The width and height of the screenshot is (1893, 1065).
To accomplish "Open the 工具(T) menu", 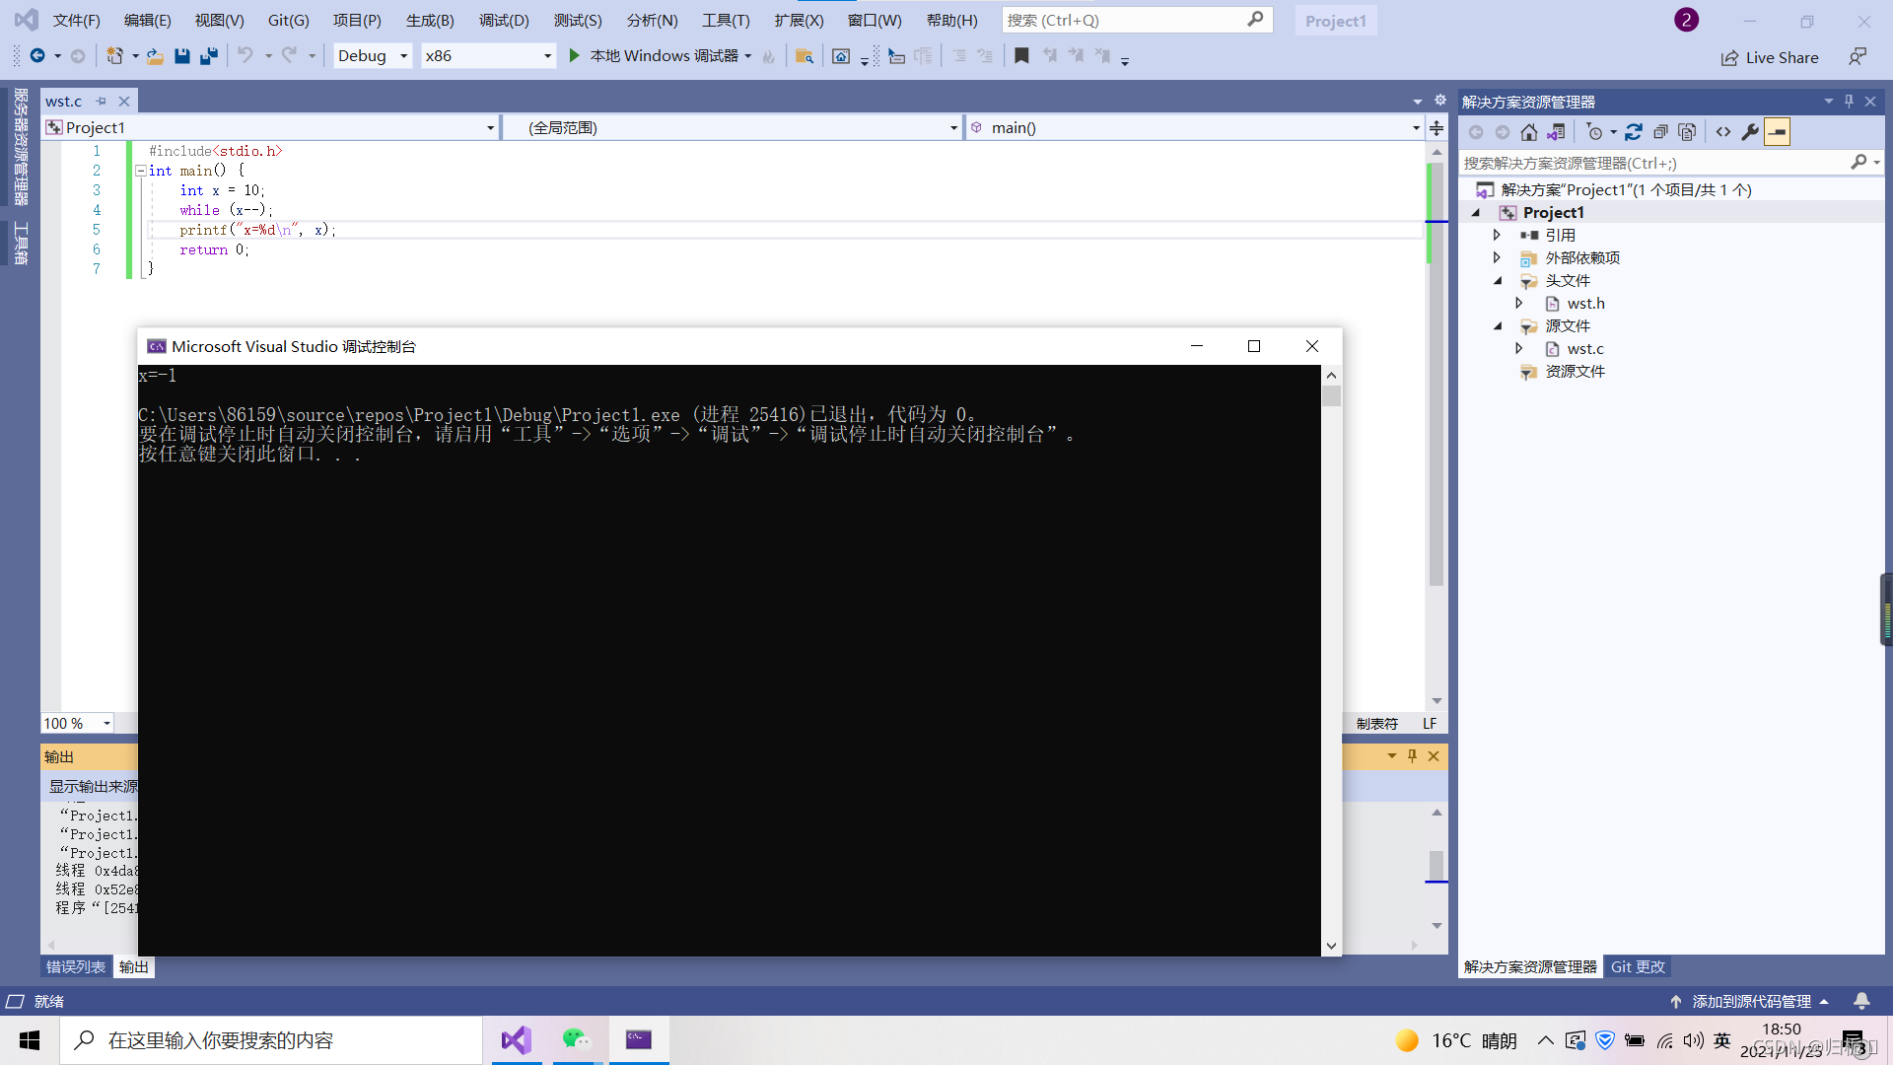I will point(726,20).
